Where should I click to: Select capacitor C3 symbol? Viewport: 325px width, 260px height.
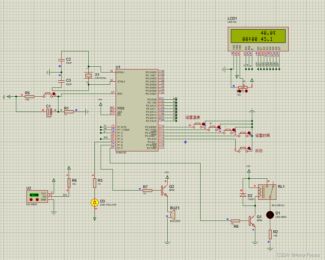coord(61,81)
